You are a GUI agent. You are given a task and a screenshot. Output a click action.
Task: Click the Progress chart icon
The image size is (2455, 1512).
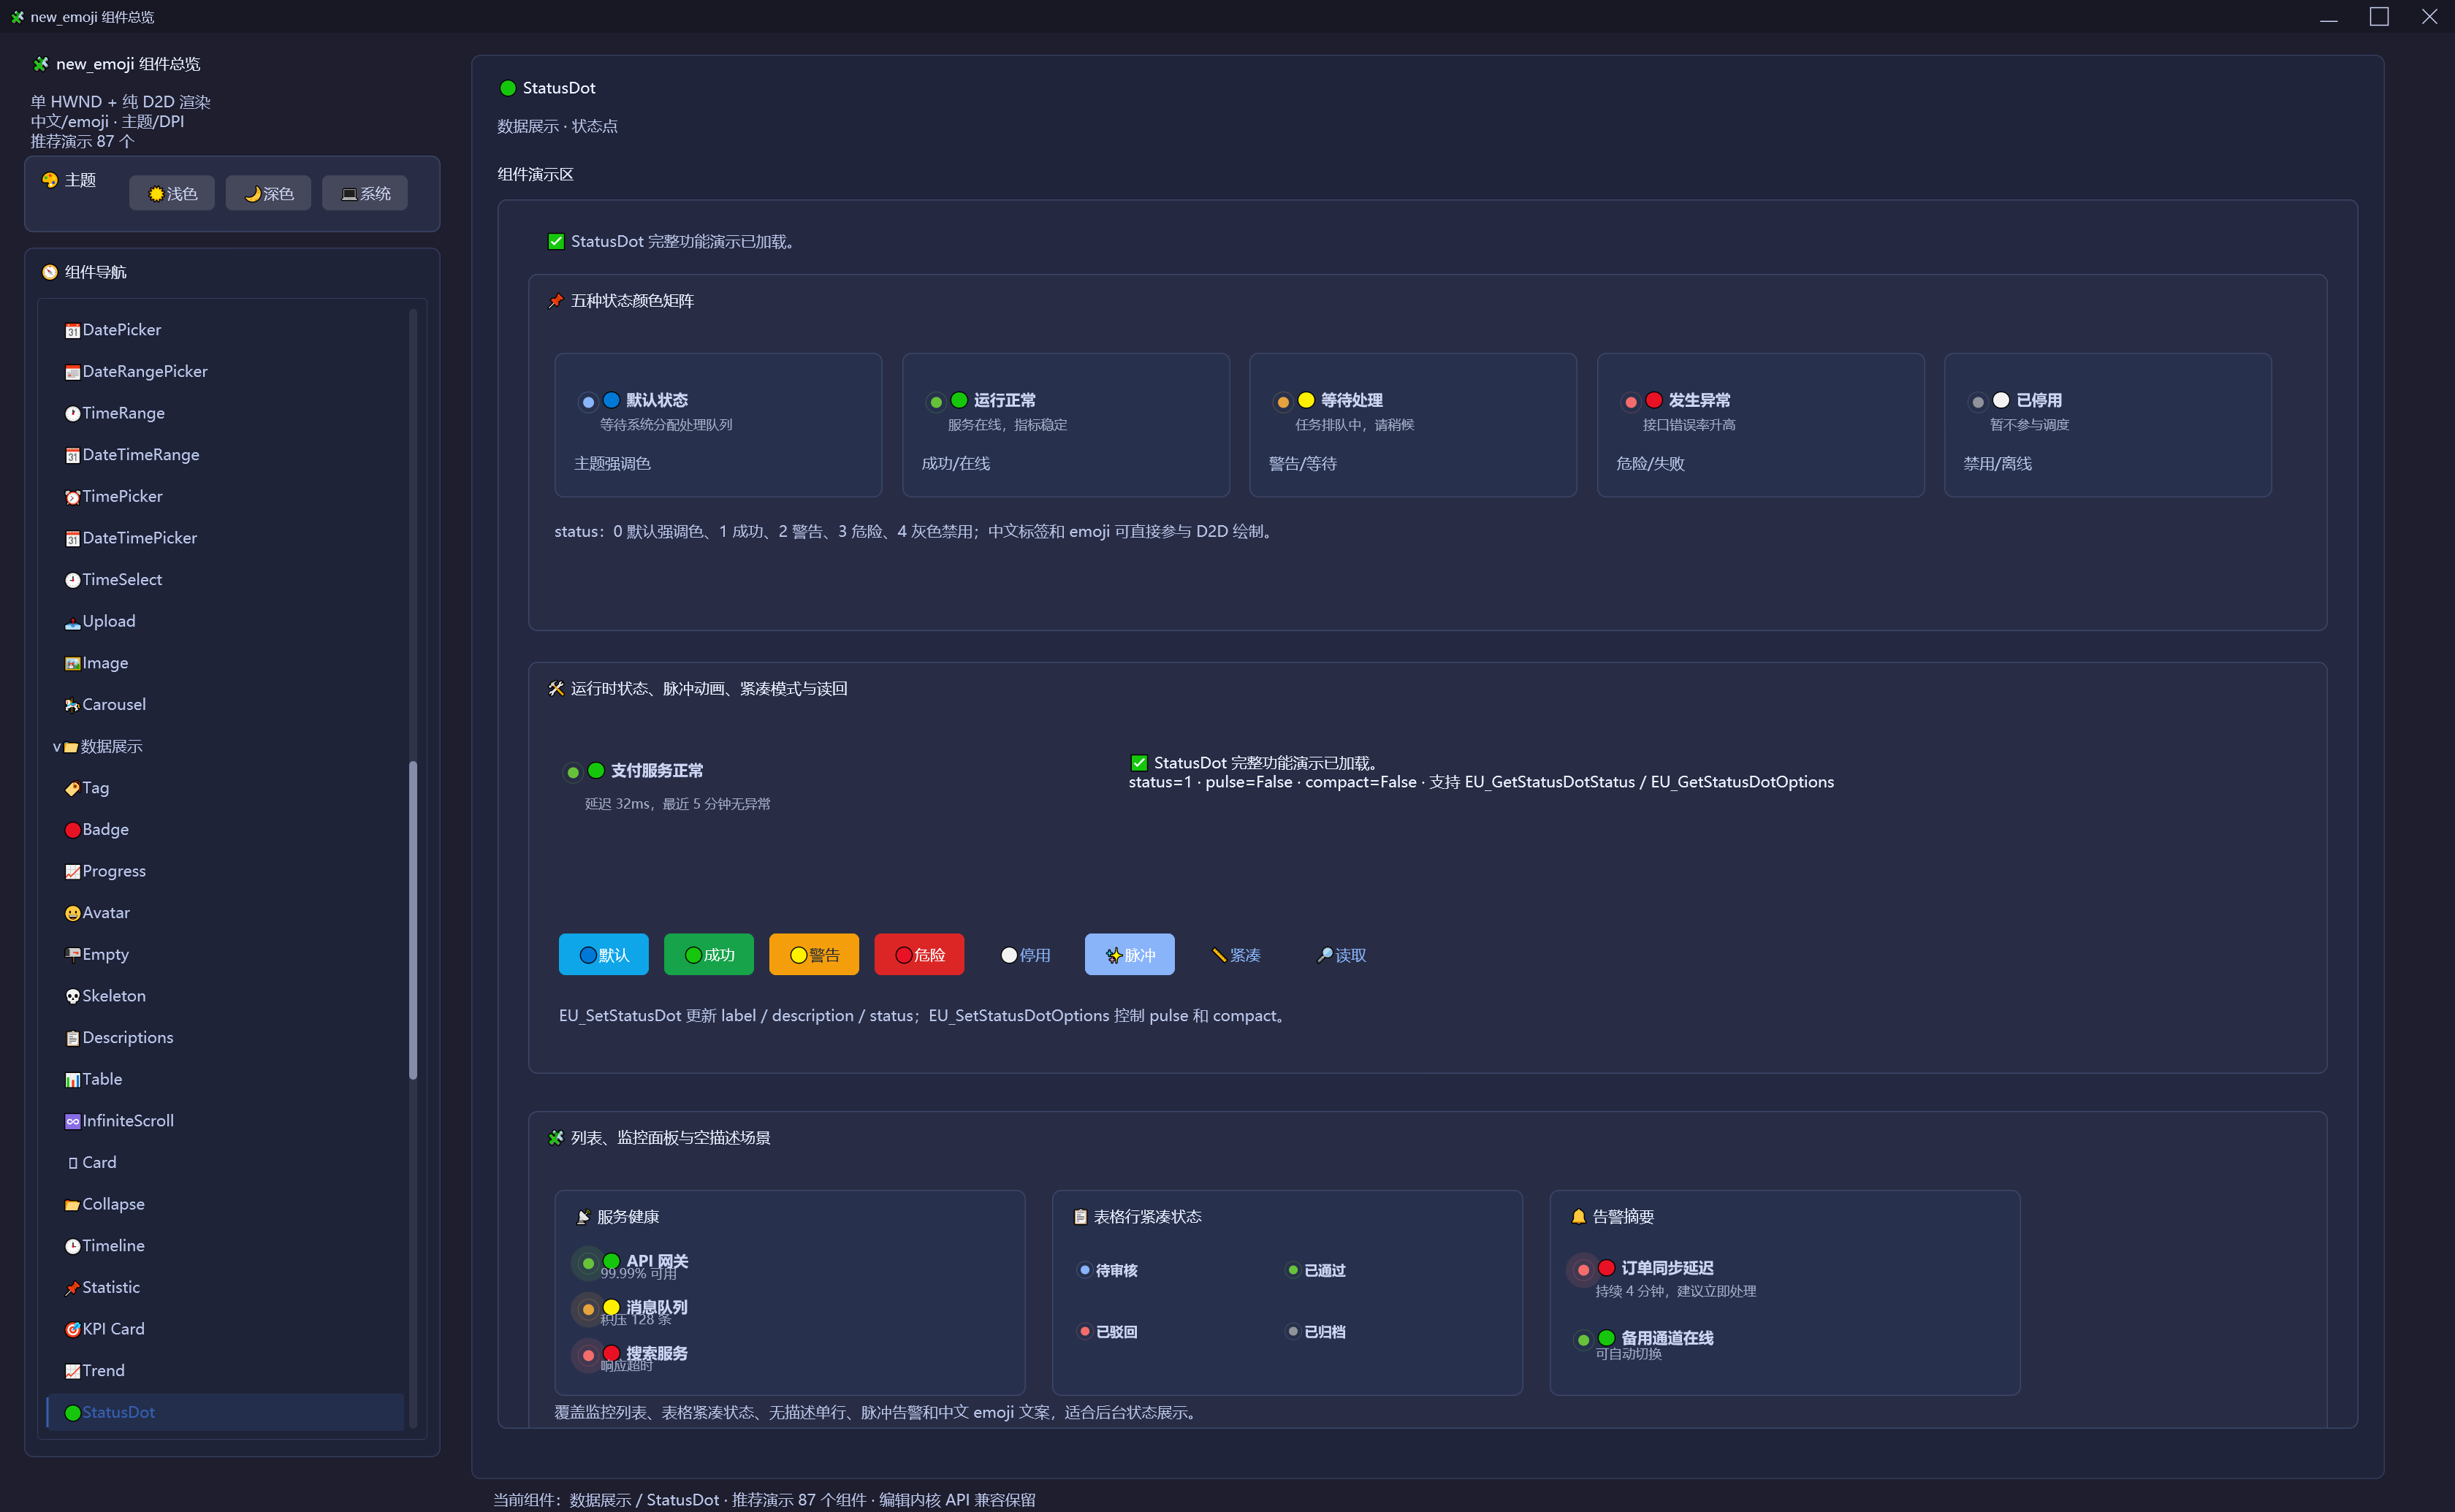[x=72, y=872]
